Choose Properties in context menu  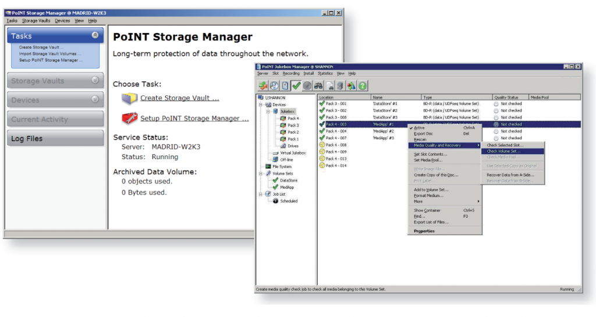click(445, 231)
